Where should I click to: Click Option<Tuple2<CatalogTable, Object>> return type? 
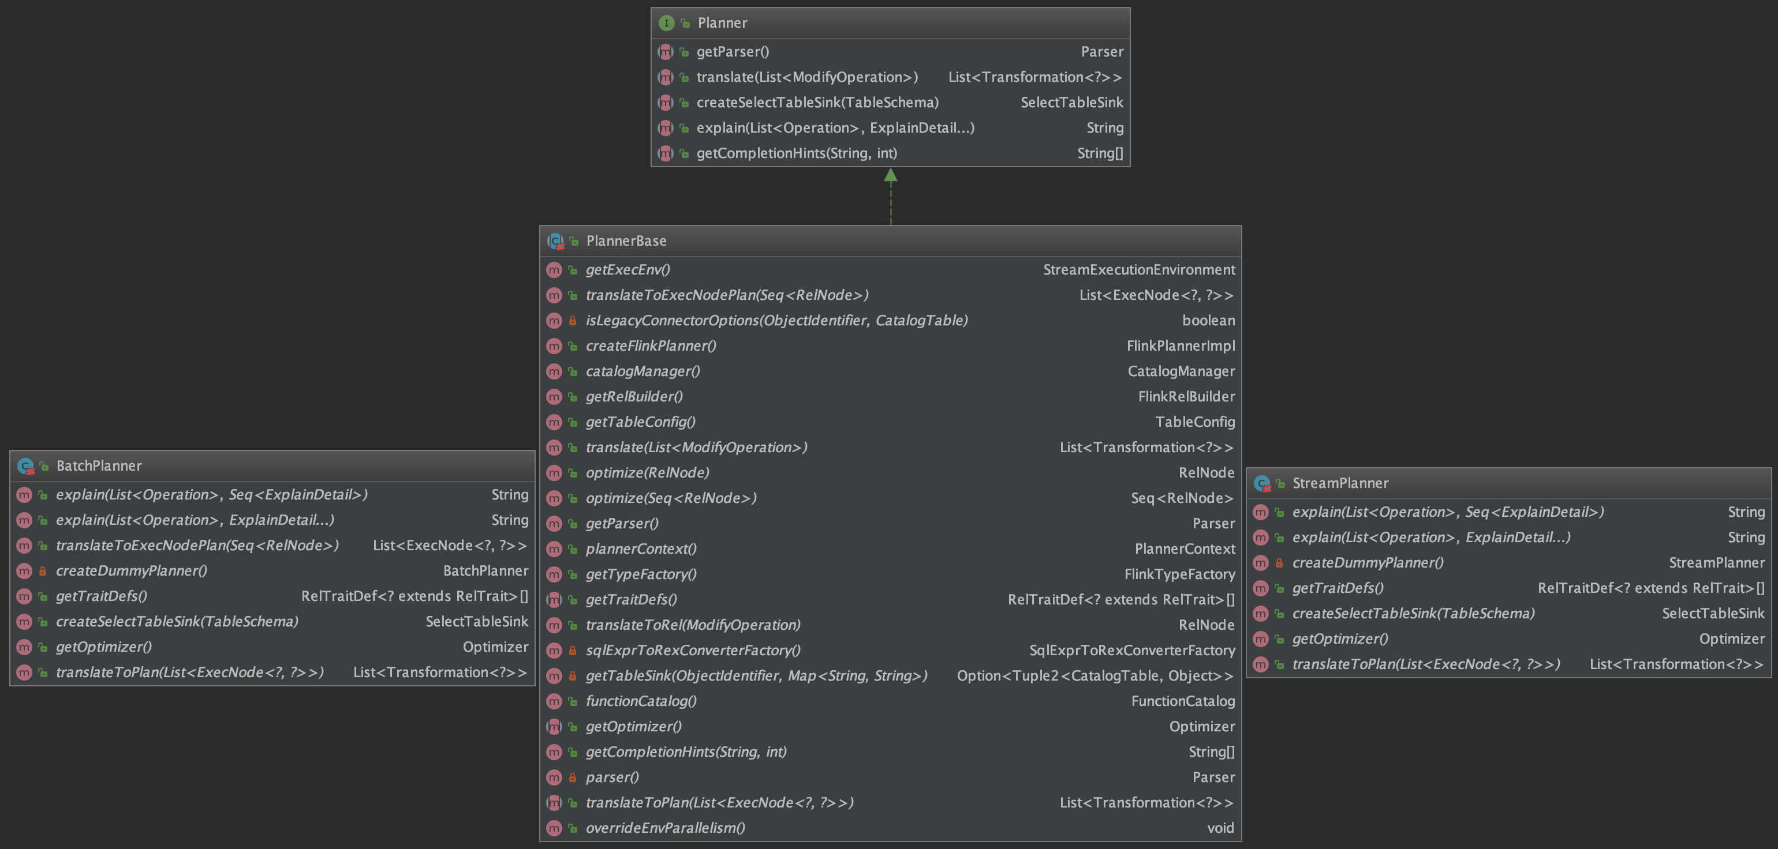click(1096, 676)
